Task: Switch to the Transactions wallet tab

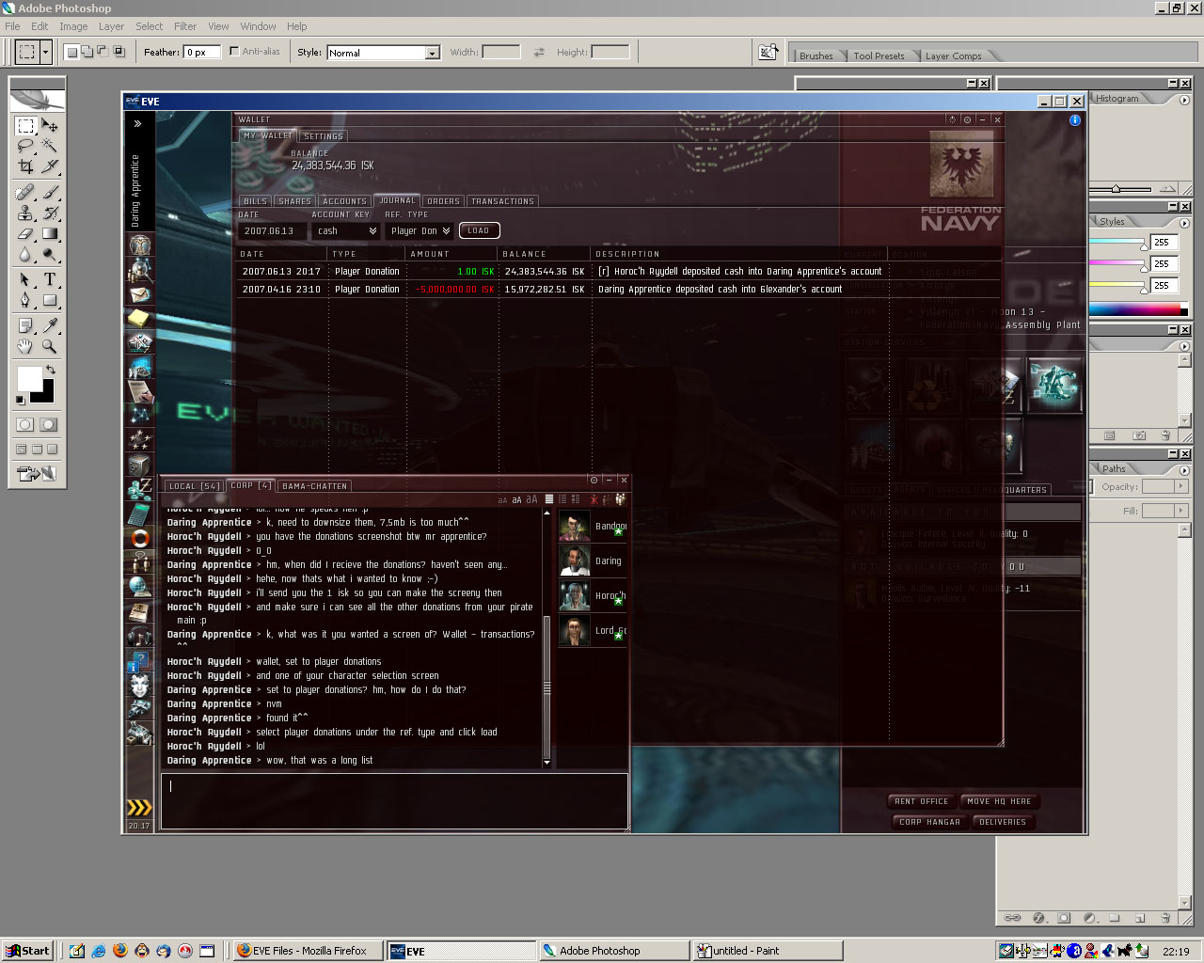Action: point(502,201)
